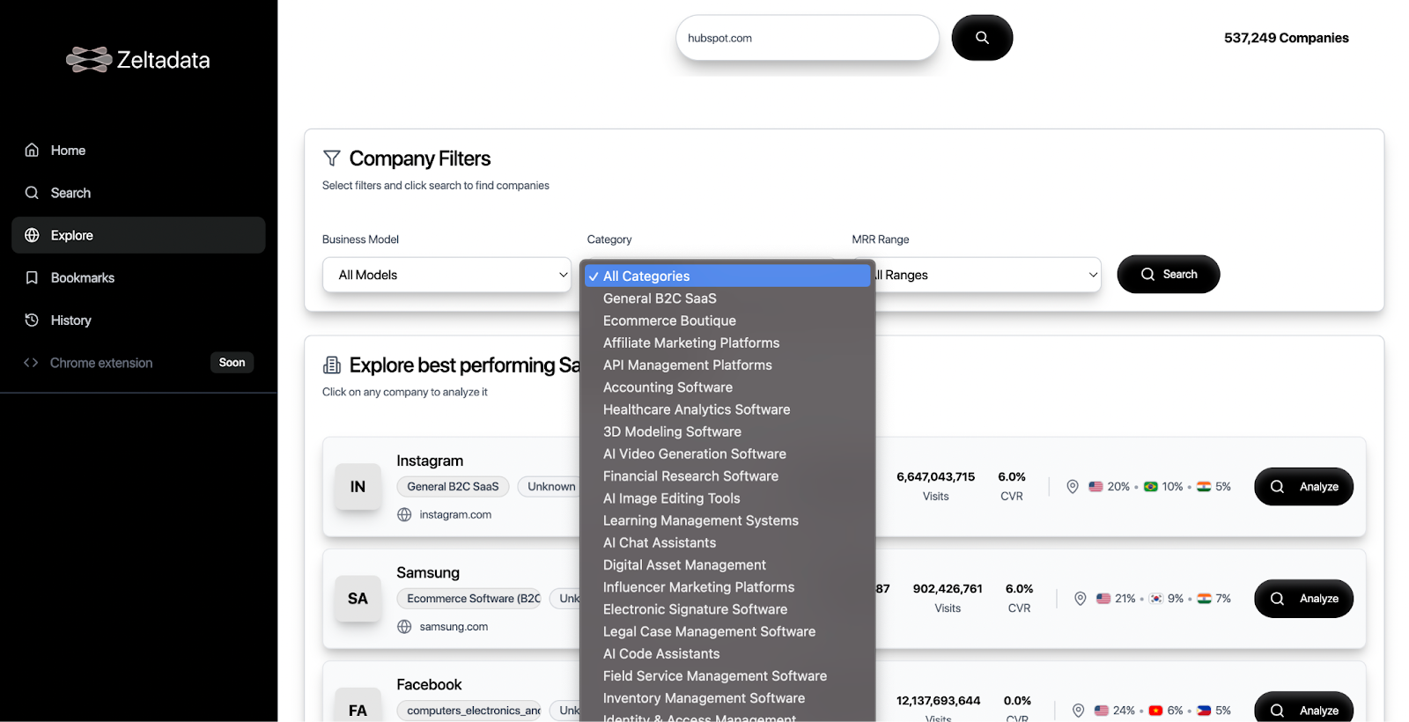
Task: Open History in sidebar
Action: (138, 320)
